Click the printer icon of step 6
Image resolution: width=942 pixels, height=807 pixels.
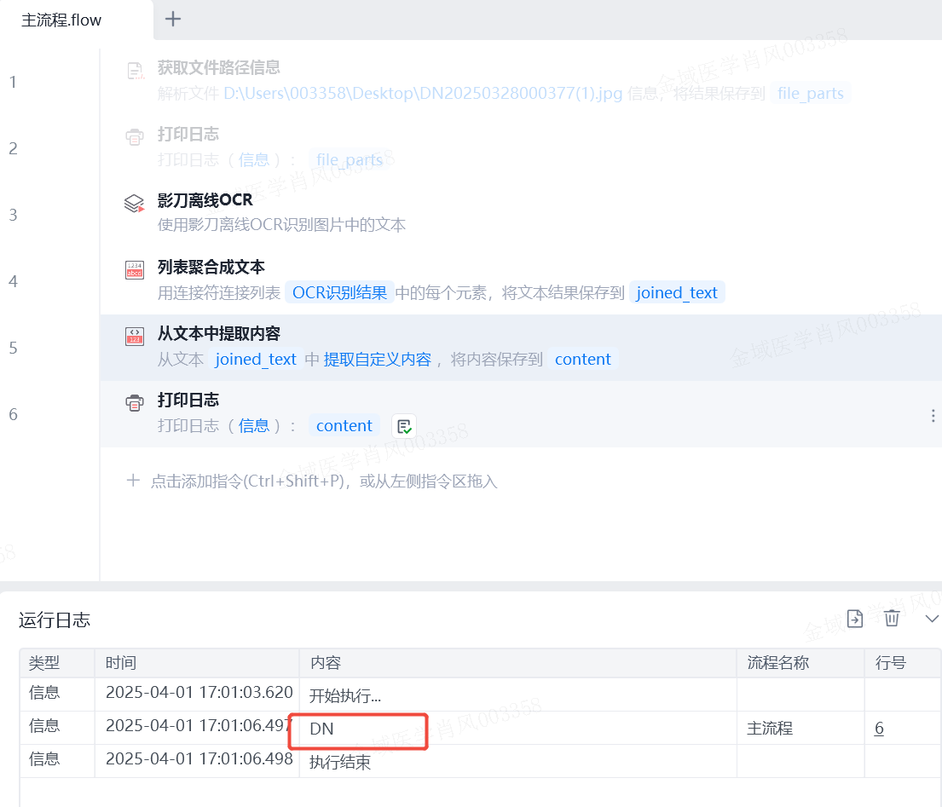click(x=135, y=403)
